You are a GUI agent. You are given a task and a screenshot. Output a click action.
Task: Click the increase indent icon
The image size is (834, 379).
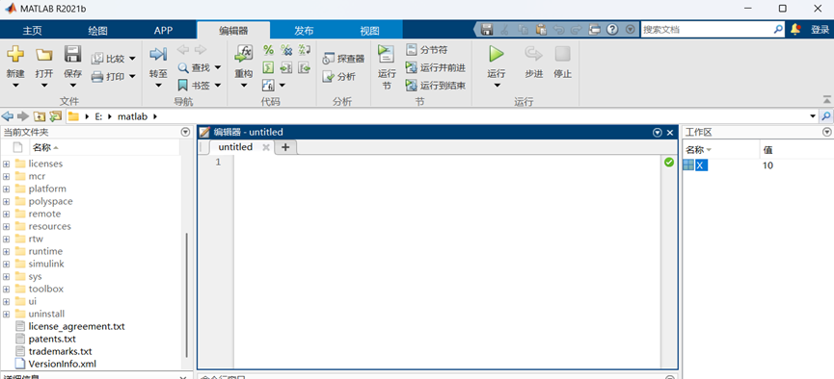286,67
